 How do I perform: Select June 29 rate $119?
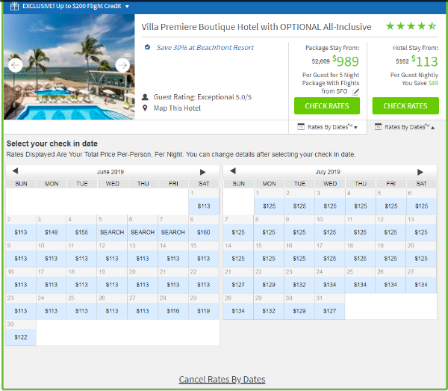[x=204, y=311]
